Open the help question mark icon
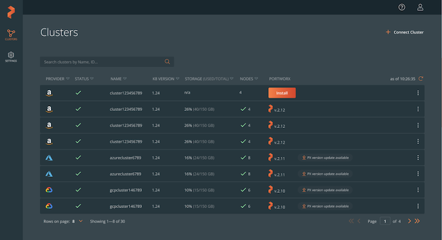 [402, 7]
